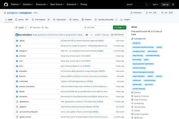Open the Code of conduct link
Screen dimensions: 179x119
click(139, 100)
